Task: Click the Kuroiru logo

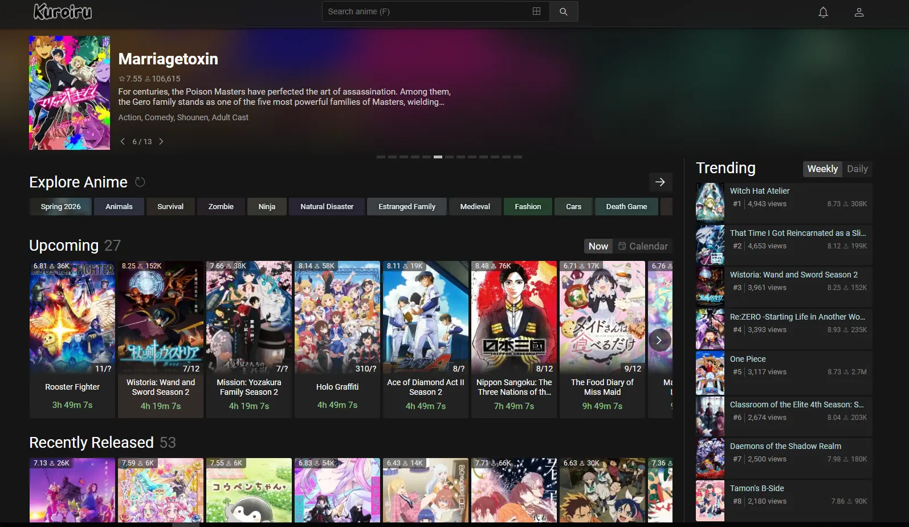Action: [x=63, y=11]
